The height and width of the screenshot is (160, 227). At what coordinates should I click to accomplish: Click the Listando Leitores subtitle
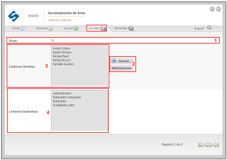[59, 20]
